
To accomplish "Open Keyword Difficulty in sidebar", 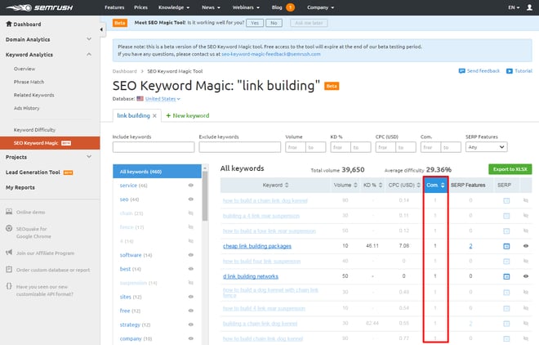I will point(35,130).
